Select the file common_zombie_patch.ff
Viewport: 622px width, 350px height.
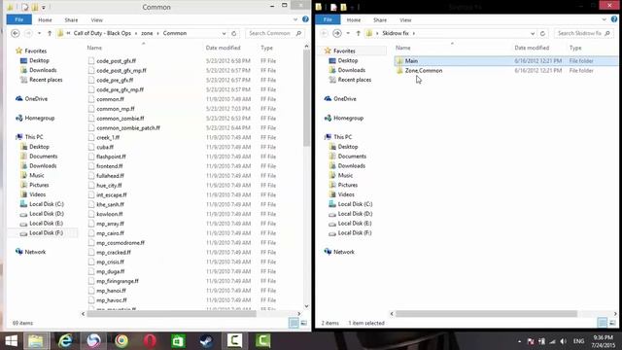[x=128, y=127]
